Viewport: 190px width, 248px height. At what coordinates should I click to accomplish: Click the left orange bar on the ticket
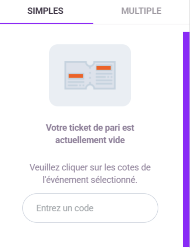coord(76,76)
